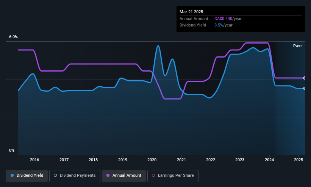Viewport: 311px width, 187px height.
Task: Click the 3.5%/year dividend yield value
Action: pos(223,25)
